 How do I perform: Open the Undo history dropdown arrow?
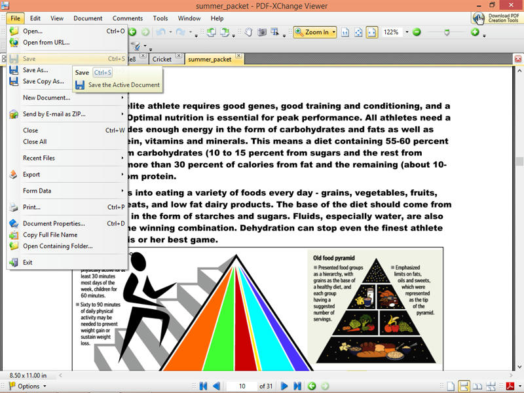pos(170,32)
